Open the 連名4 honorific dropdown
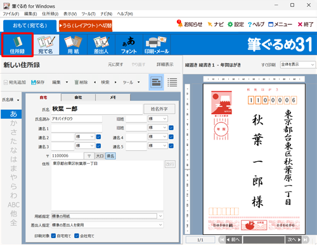The width and height of the screenshot is (317, 245). 158,136
